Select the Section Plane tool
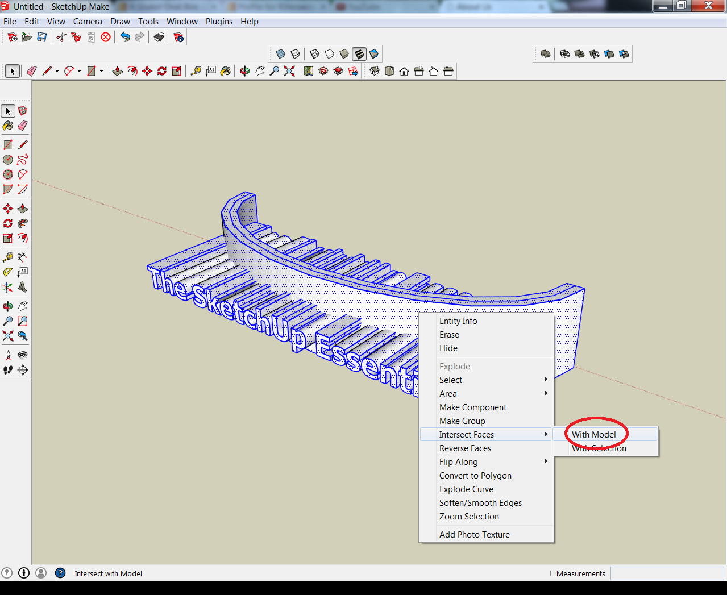 click(x=23, y=370)
